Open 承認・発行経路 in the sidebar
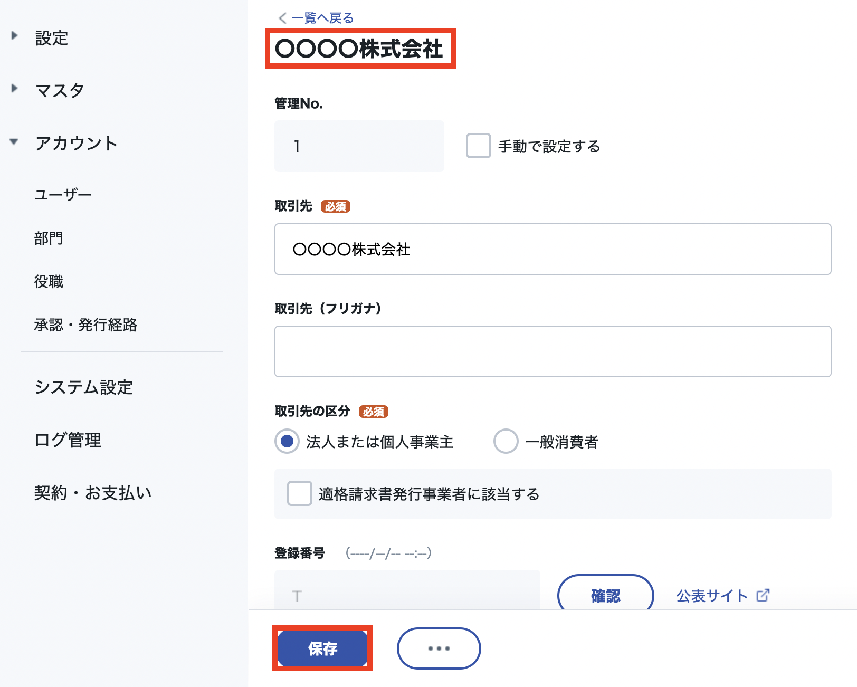Screen dimensions: 857x687 click(85, 325)
